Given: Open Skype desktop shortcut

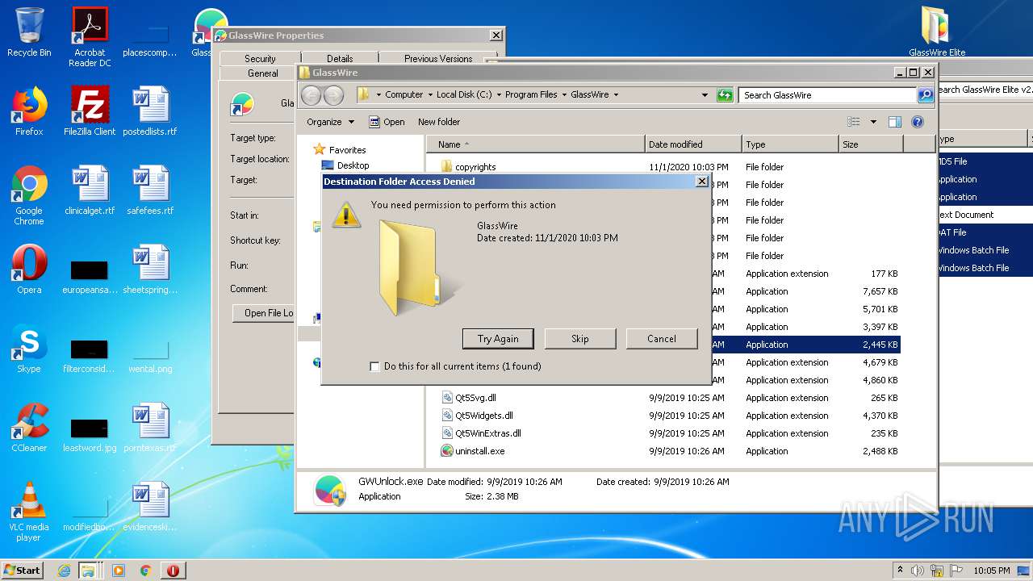Looking at the screenshot, I should [29, 349].
